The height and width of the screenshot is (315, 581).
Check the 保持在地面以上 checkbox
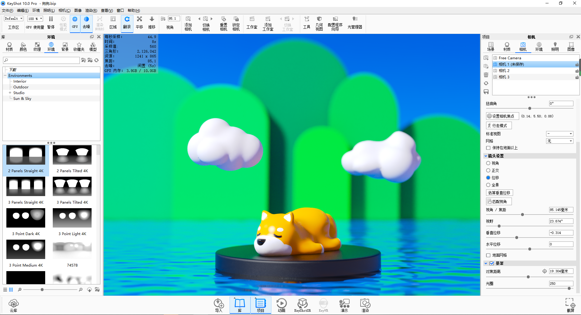click(488, 148)
